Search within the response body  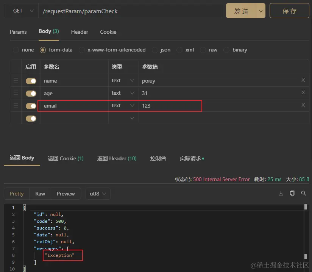(x=303, y=193)
